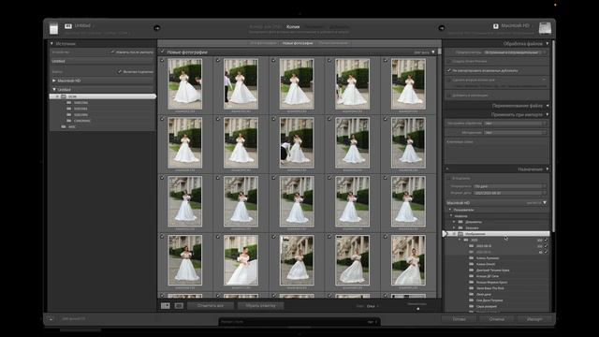This screenshot has width=599, height=337.
Task: Select Добавить import method
Action: (x=339, y=27)
